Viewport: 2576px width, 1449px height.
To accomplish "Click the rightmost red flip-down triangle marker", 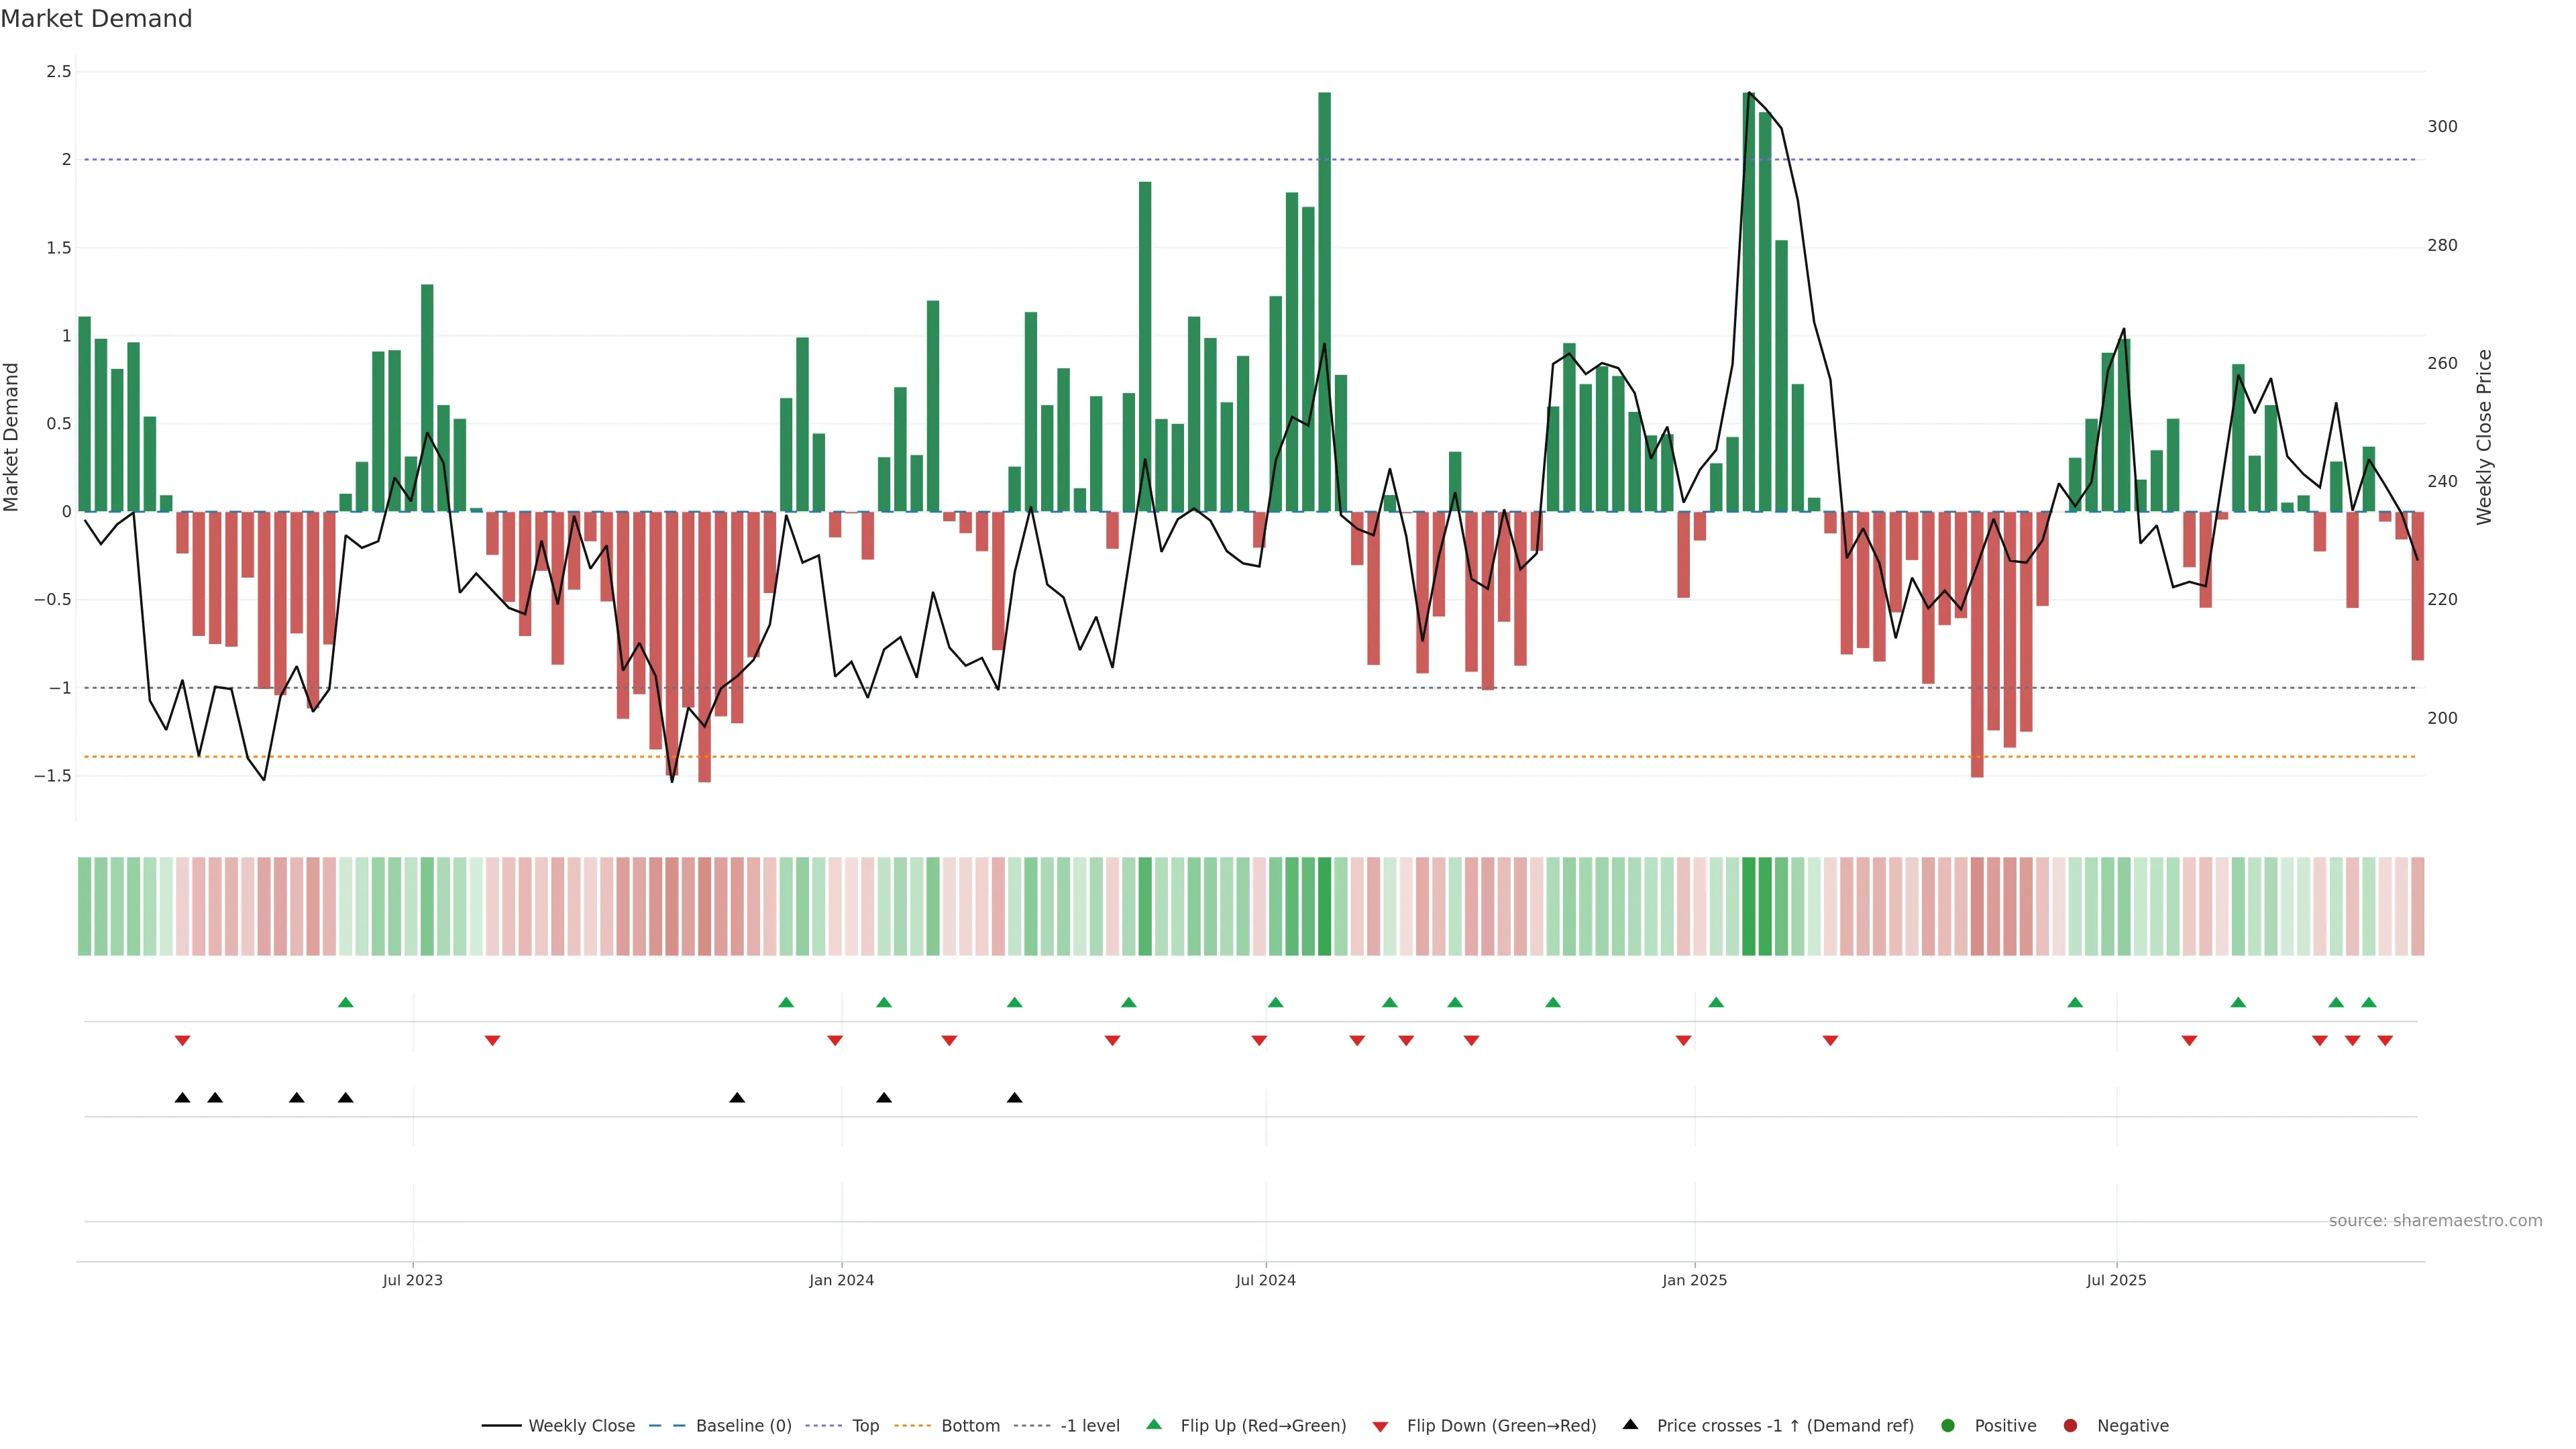I will [2385, 1041].
